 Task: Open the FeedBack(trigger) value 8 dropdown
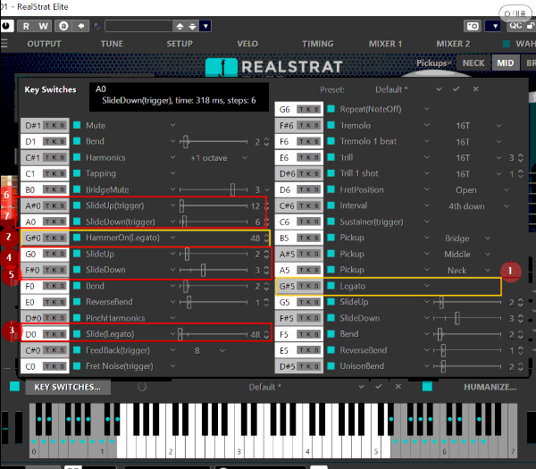(x=209, y=350)
